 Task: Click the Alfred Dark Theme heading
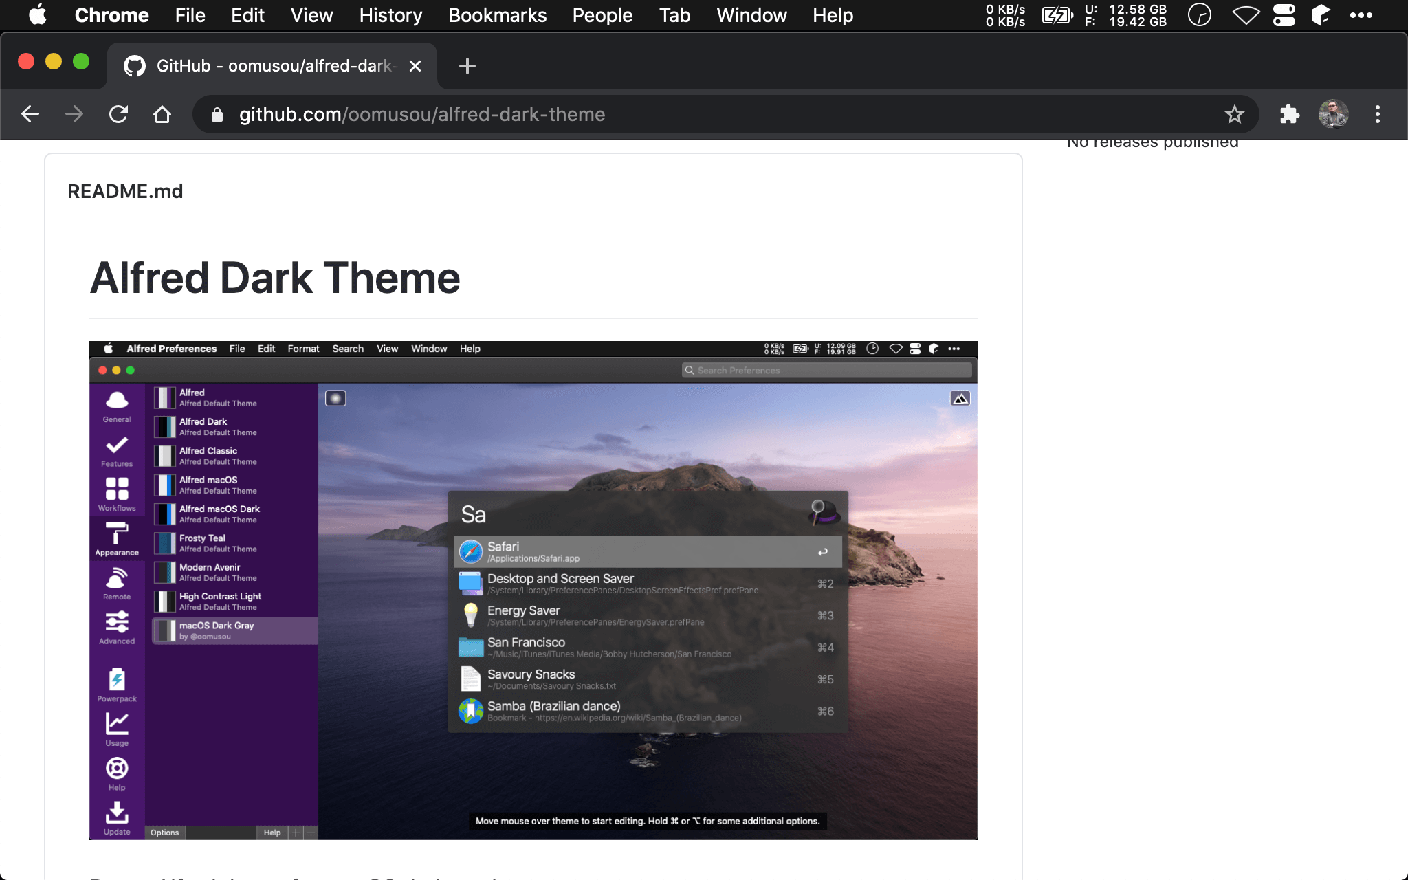[x=275, y=278]
